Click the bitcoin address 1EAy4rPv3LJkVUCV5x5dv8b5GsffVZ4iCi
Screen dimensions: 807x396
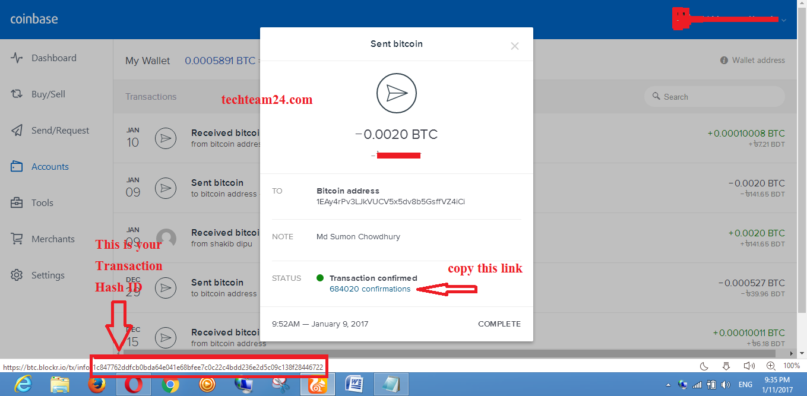click(x=391, y=201)
